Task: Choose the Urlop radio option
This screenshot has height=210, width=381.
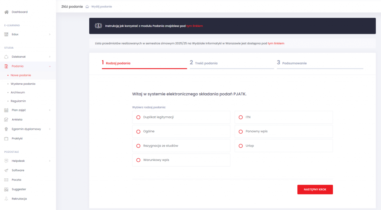Action: pyautogui.click(x=241, y=146)
